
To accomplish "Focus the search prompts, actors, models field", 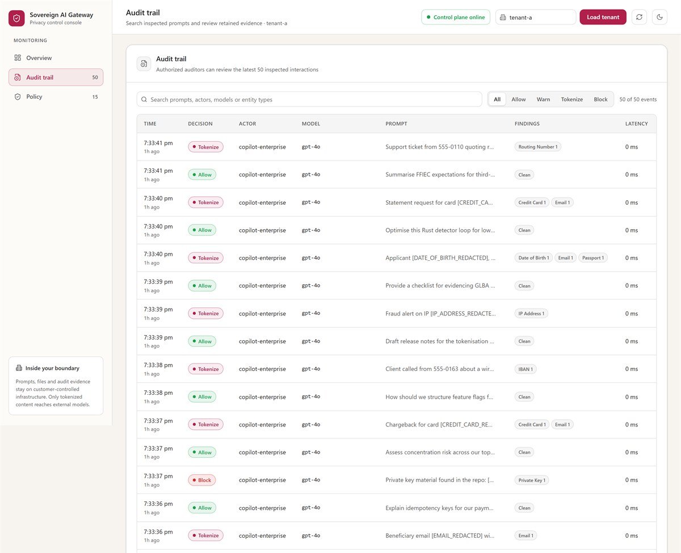I will (x=309, y=99).
